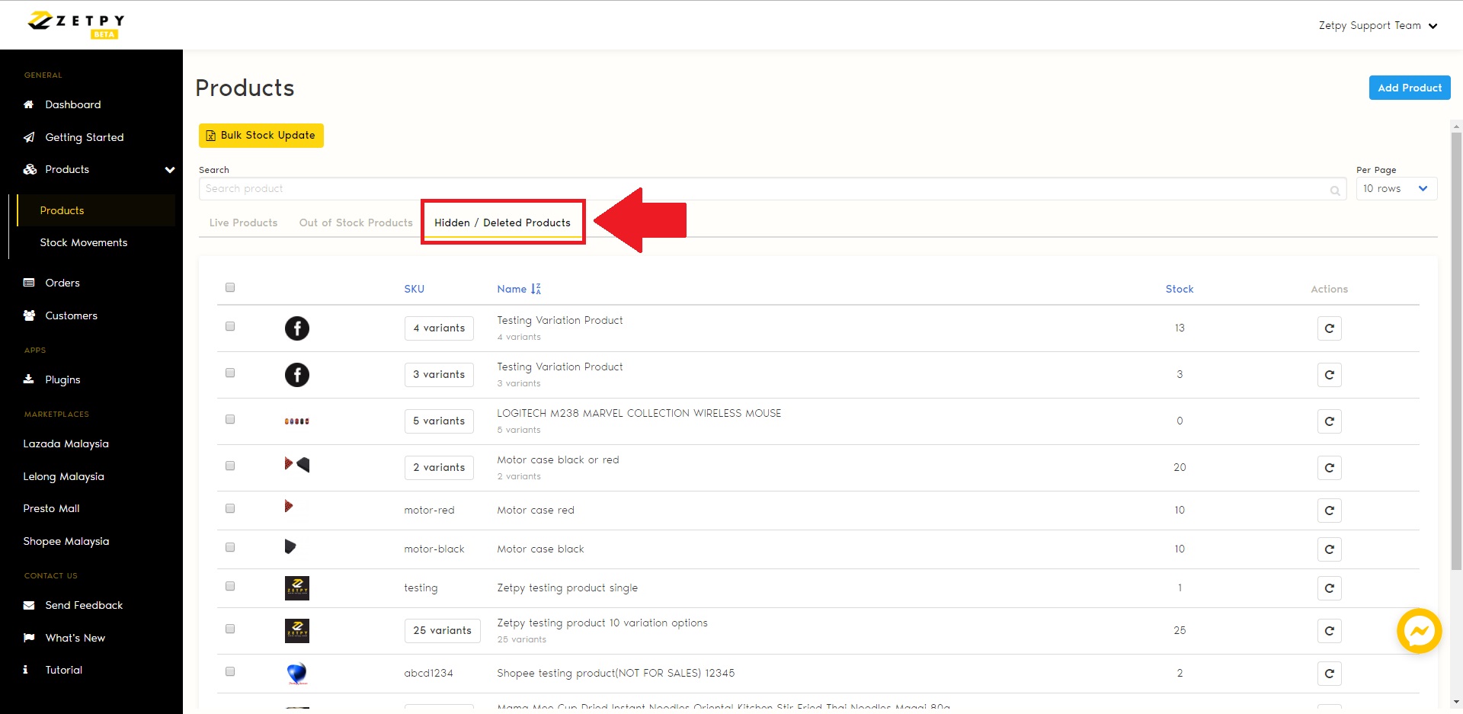The width and height of the screenshot is (1463, 714).
Task: Click the scrollbar down arrow
Action: 1457,702
